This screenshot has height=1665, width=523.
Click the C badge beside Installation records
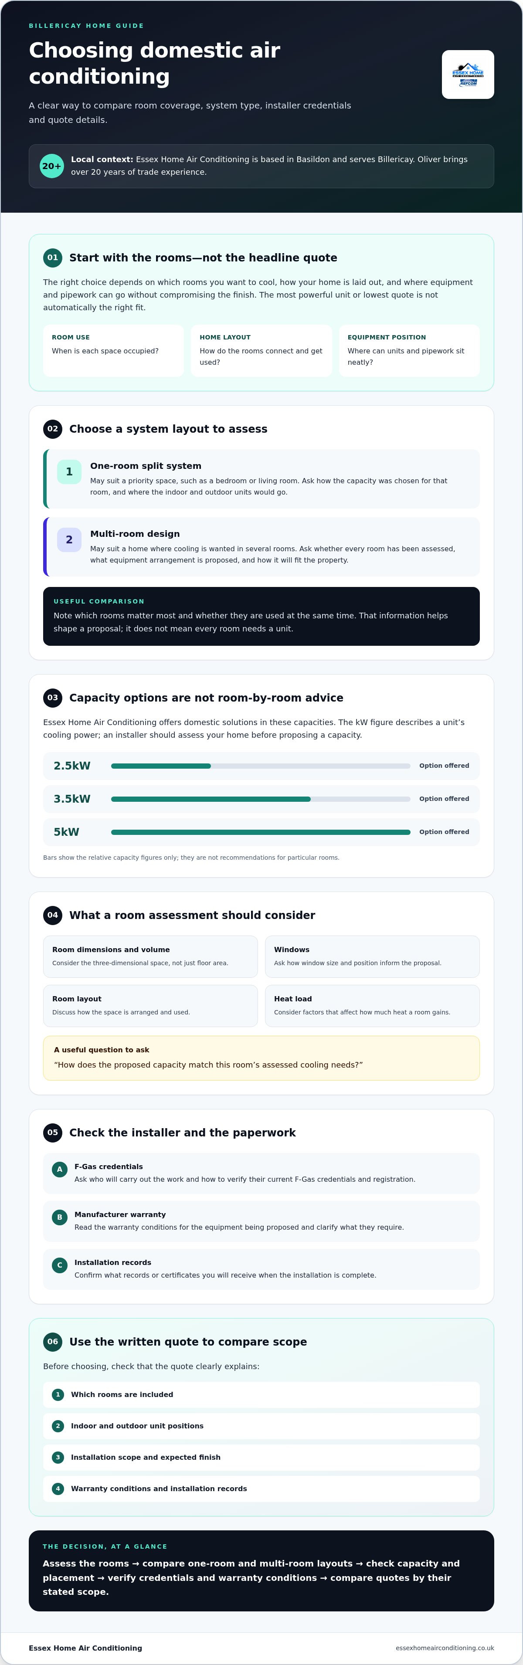point(59,1265)
